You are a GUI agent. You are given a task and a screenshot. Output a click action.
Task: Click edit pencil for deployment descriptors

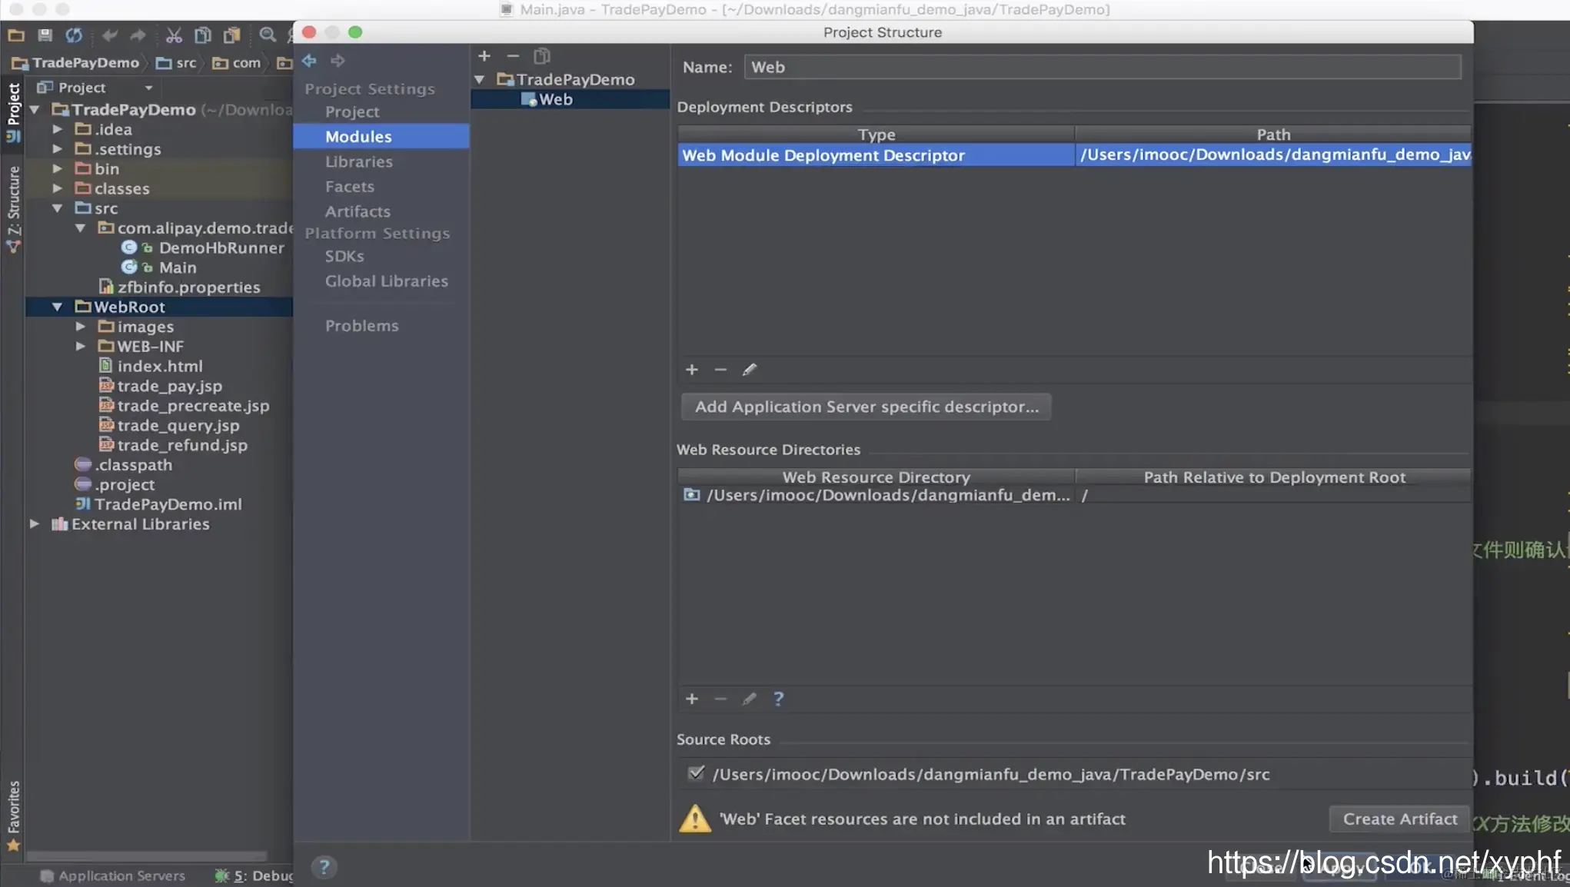tap(749, 370)
